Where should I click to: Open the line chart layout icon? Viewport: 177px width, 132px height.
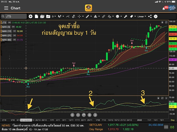[x=48, y=16]
